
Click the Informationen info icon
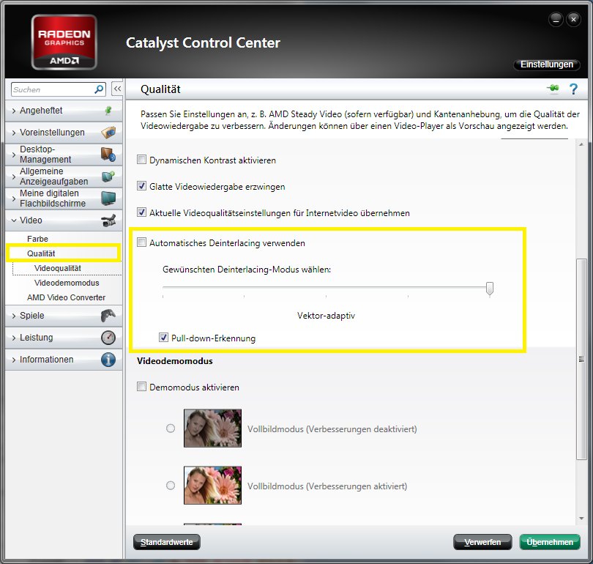(x=108, y=360)
